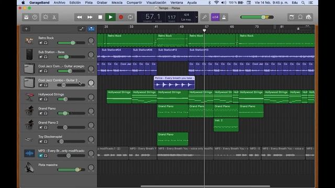The image size is (335, 188).
Task: Start playback with Play button
Action: (110, 17)
